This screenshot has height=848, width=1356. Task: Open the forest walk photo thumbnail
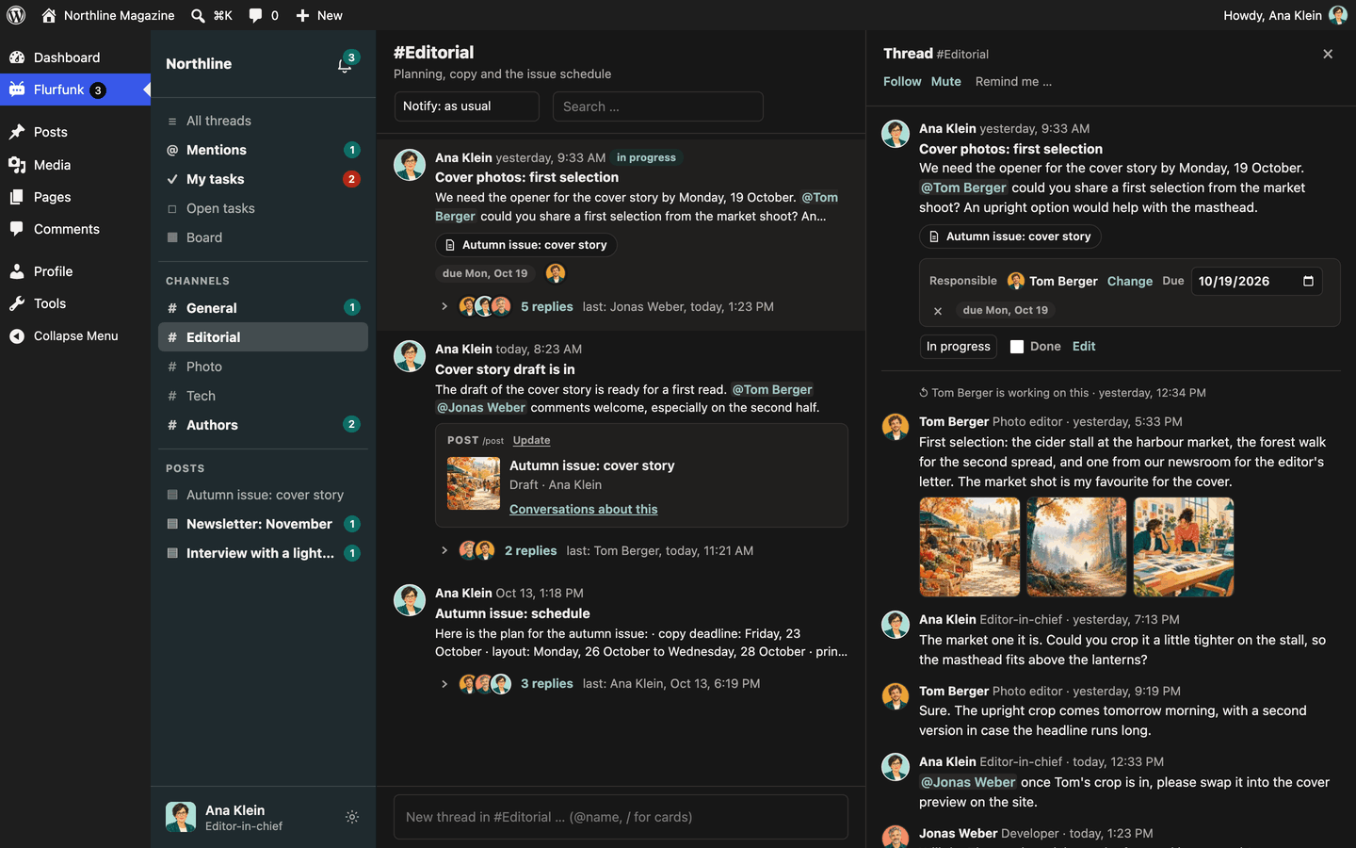click(x=1076, y=547)
